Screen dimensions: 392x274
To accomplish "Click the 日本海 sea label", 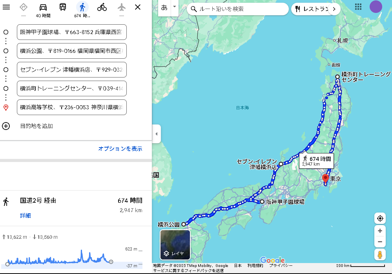I will click(x=242, y=108).
